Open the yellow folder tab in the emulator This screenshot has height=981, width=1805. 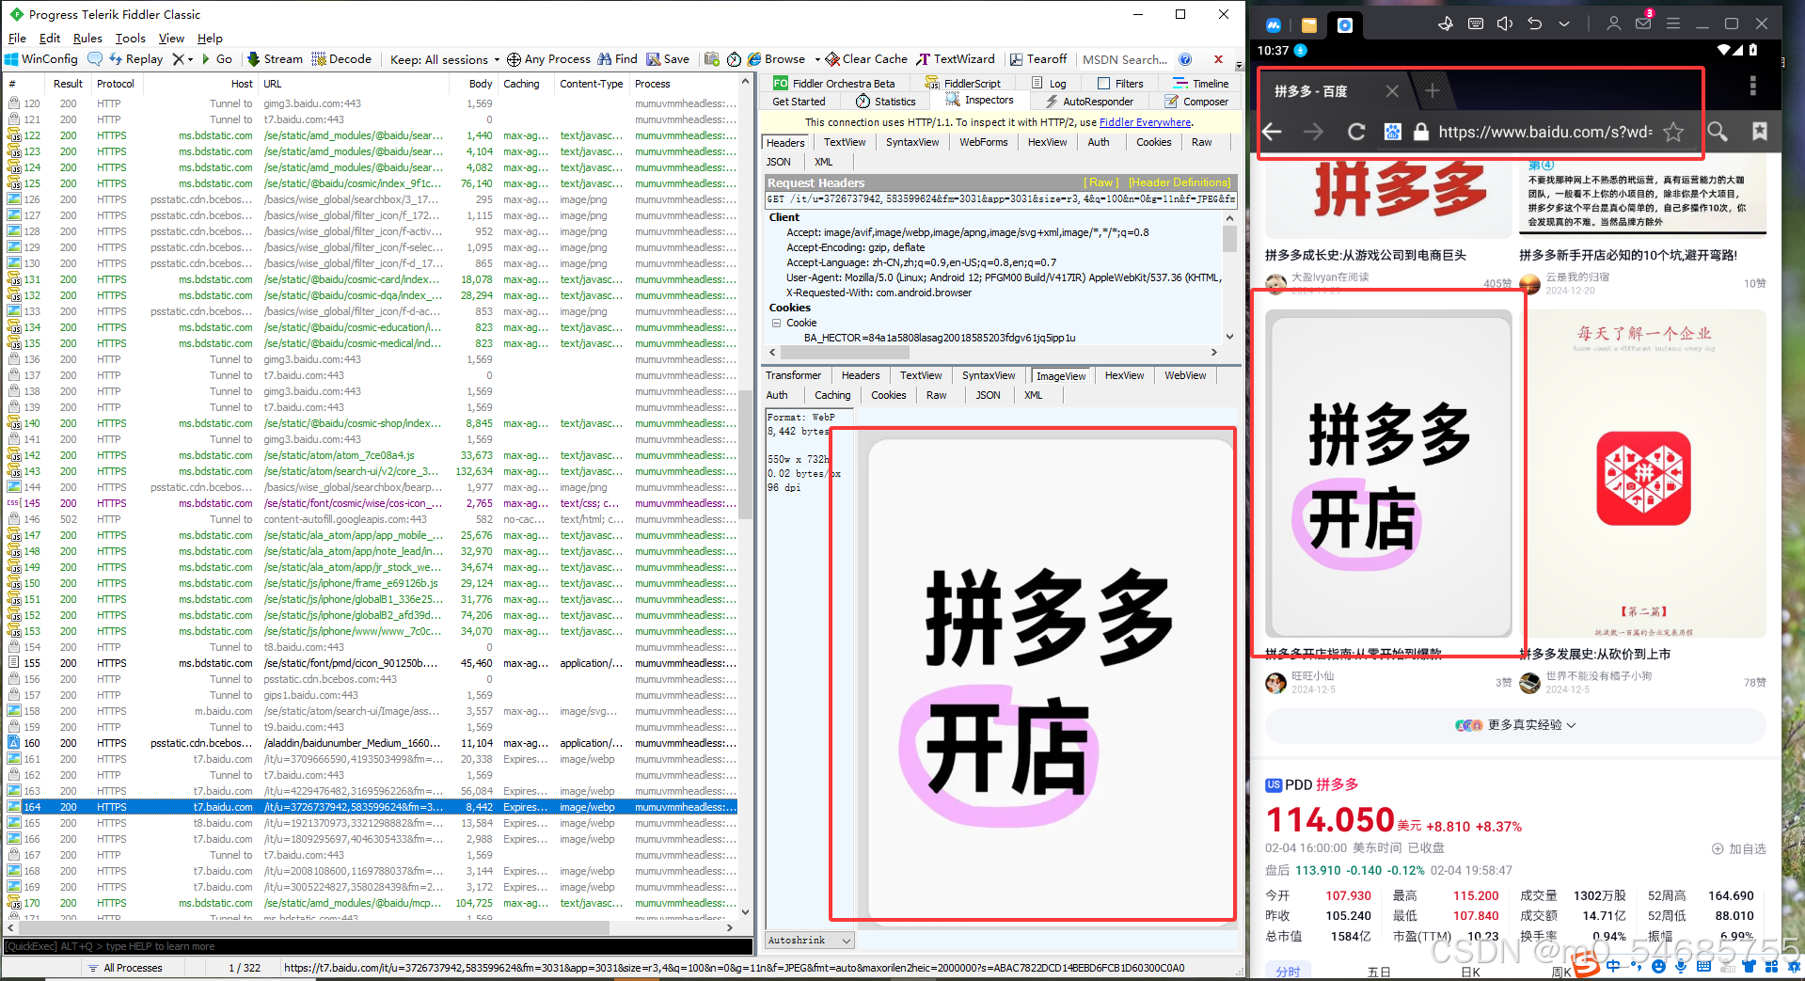point(1308,25)
